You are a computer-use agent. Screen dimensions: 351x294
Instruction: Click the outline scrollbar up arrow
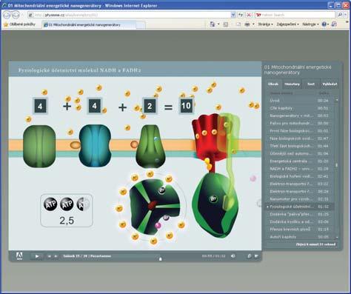pyautogui.click(x=337, y=100)
